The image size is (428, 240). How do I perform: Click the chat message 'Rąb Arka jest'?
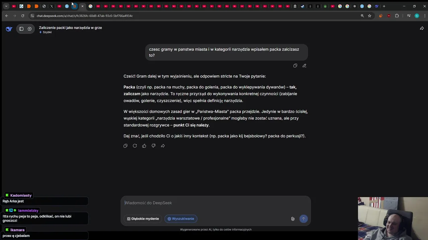point(13,201)
